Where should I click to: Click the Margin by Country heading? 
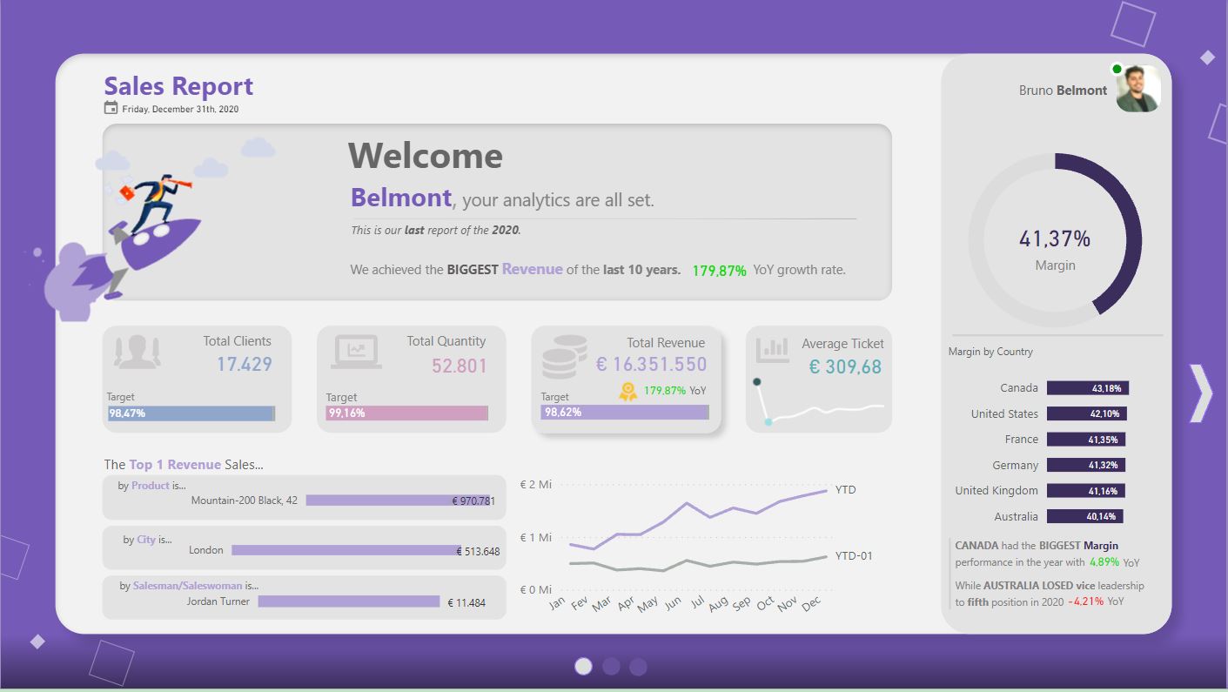click(x=990, y=352)
